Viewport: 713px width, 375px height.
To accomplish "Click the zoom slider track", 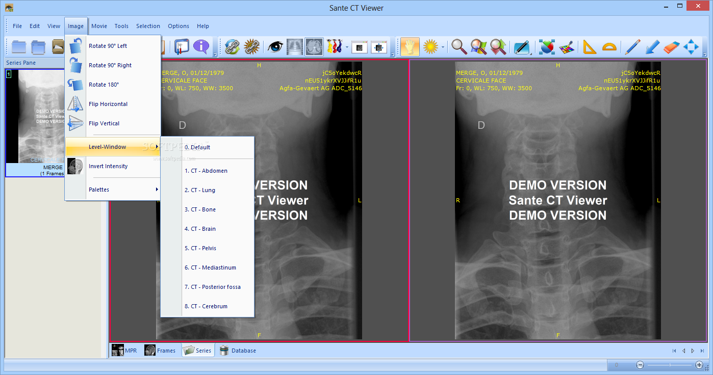I will point(670,365).
